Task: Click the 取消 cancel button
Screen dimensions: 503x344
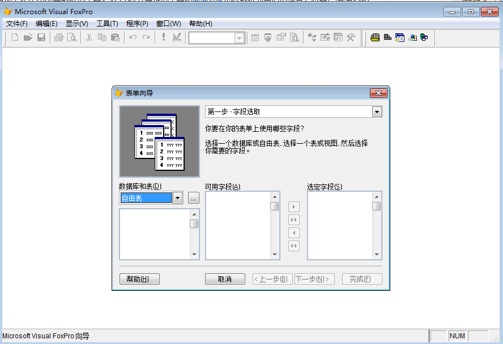Action: tap(225, 279)
